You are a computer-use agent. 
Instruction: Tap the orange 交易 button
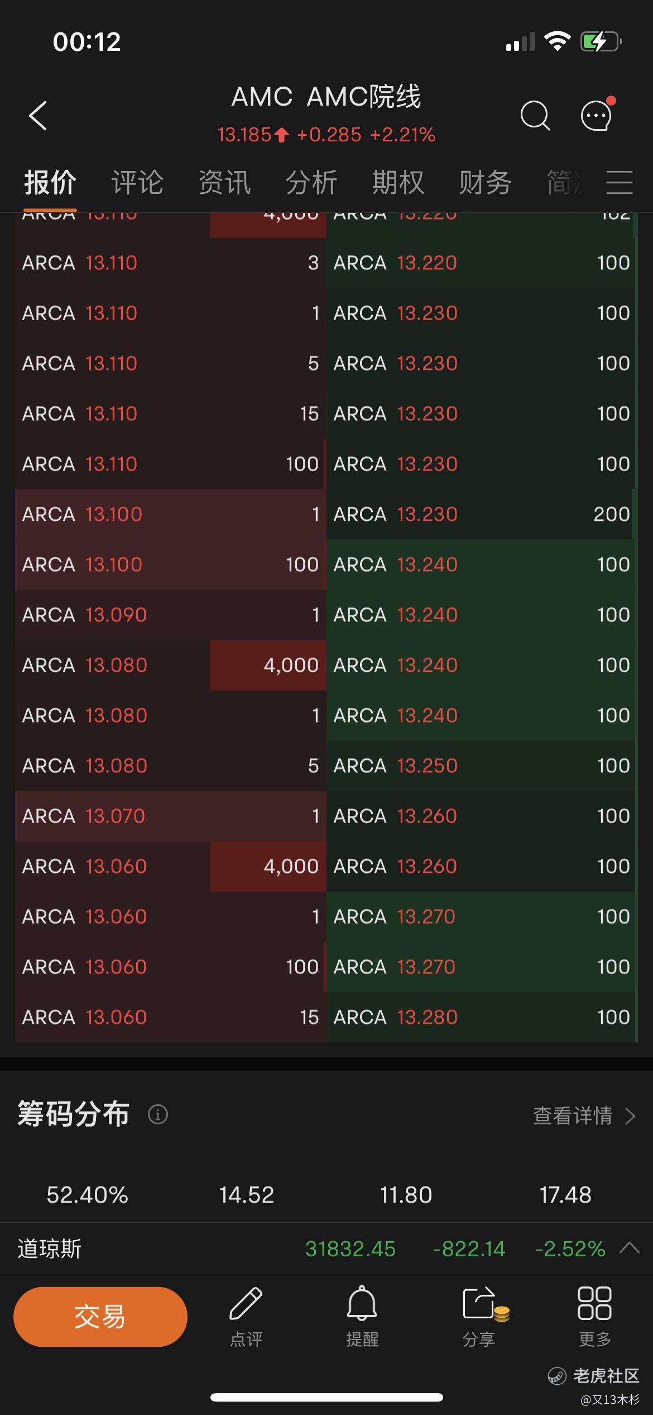(x=100, y=1317)
